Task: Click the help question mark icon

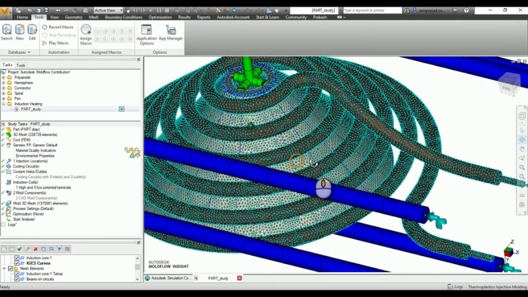Action: click(x=466, y=10)
